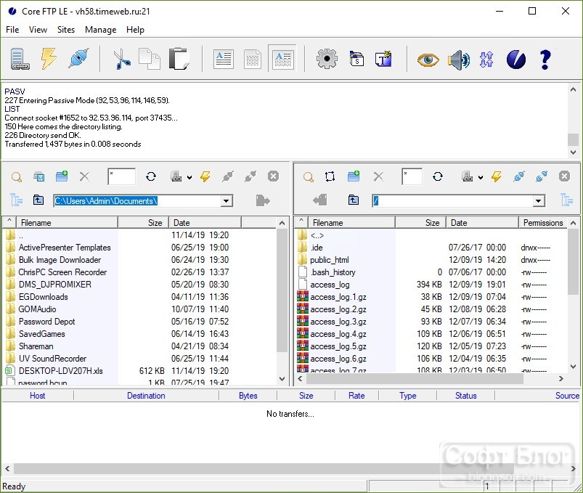Toggle the sound speaker icon
The width and height of the screenshot is (583, 493).
[458, 60]
